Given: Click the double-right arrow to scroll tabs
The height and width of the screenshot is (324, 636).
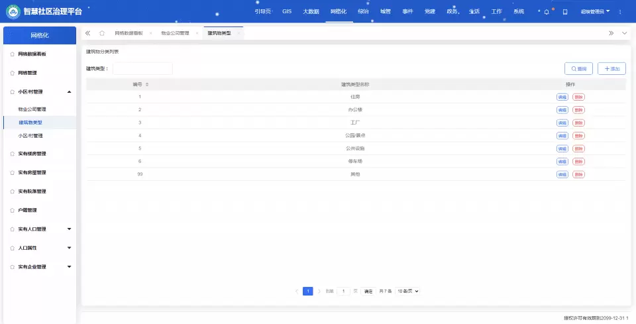Looking at the screenshot, I should click(611, 33).
